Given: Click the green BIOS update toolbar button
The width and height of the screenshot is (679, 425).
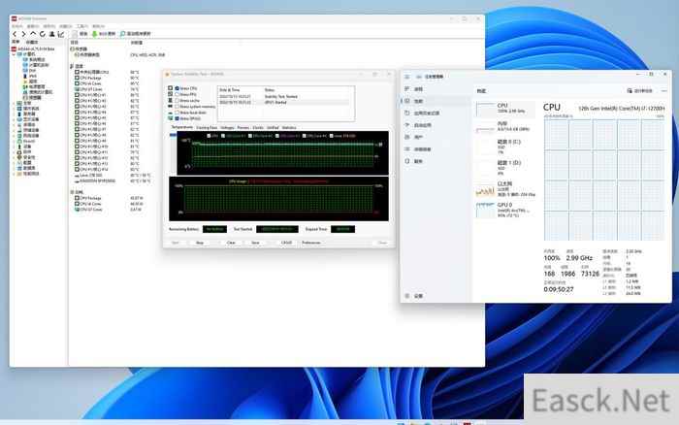Looking at the screenshot, I should click(x=104, y=34).
